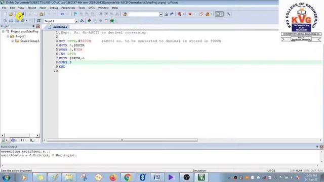Insert breakpoint using red dot icon
Viewport: 324px width, 182px height.
click(x=190, y=14)
